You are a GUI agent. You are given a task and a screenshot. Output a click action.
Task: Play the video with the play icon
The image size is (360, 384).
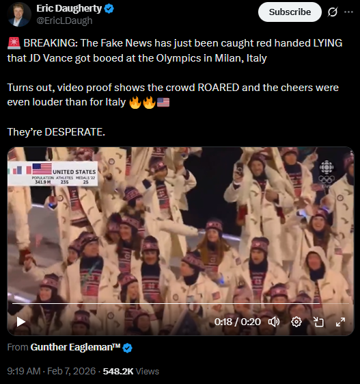point(21,322)
